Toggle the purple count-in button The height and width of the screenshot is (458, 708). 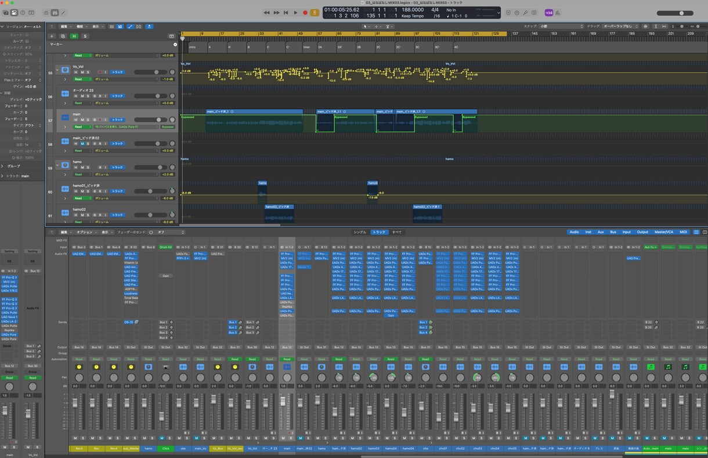point(548,12)
